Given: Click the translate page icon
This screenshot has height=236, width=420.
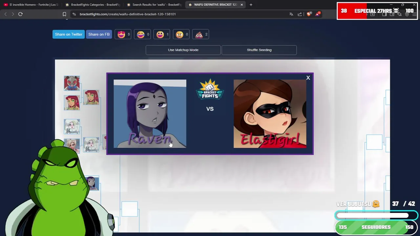Looking at the screenshot, I should click(291, 14).
